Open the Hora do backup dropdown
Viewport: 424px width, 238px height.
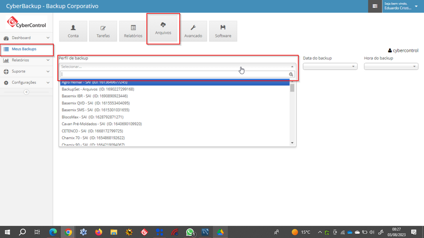[x=391, y=67]
